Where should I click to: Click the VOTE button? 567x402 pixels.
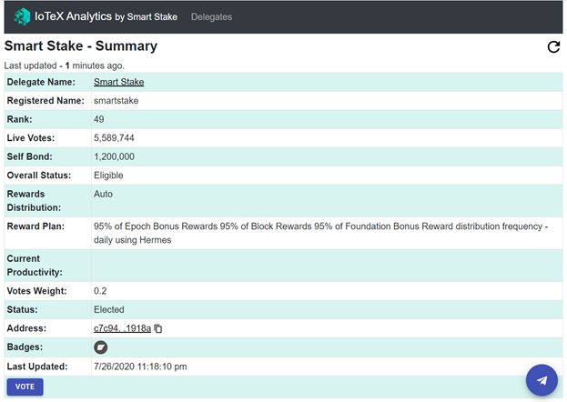tap(25, 387)
